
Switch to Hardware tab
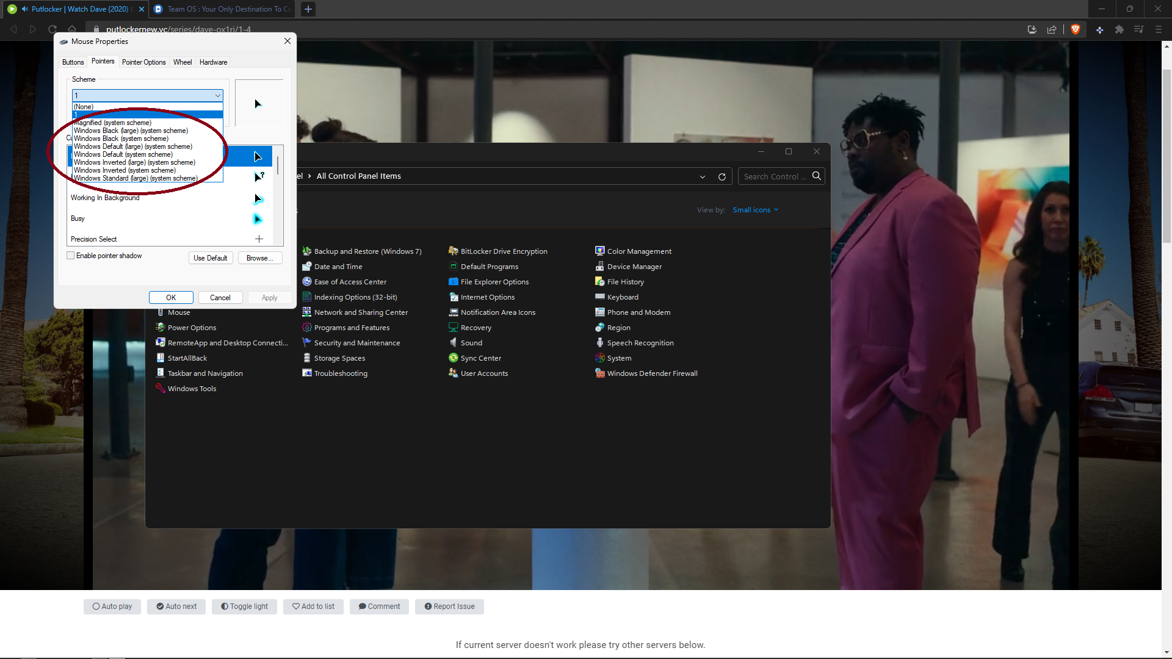pos(213,62)
